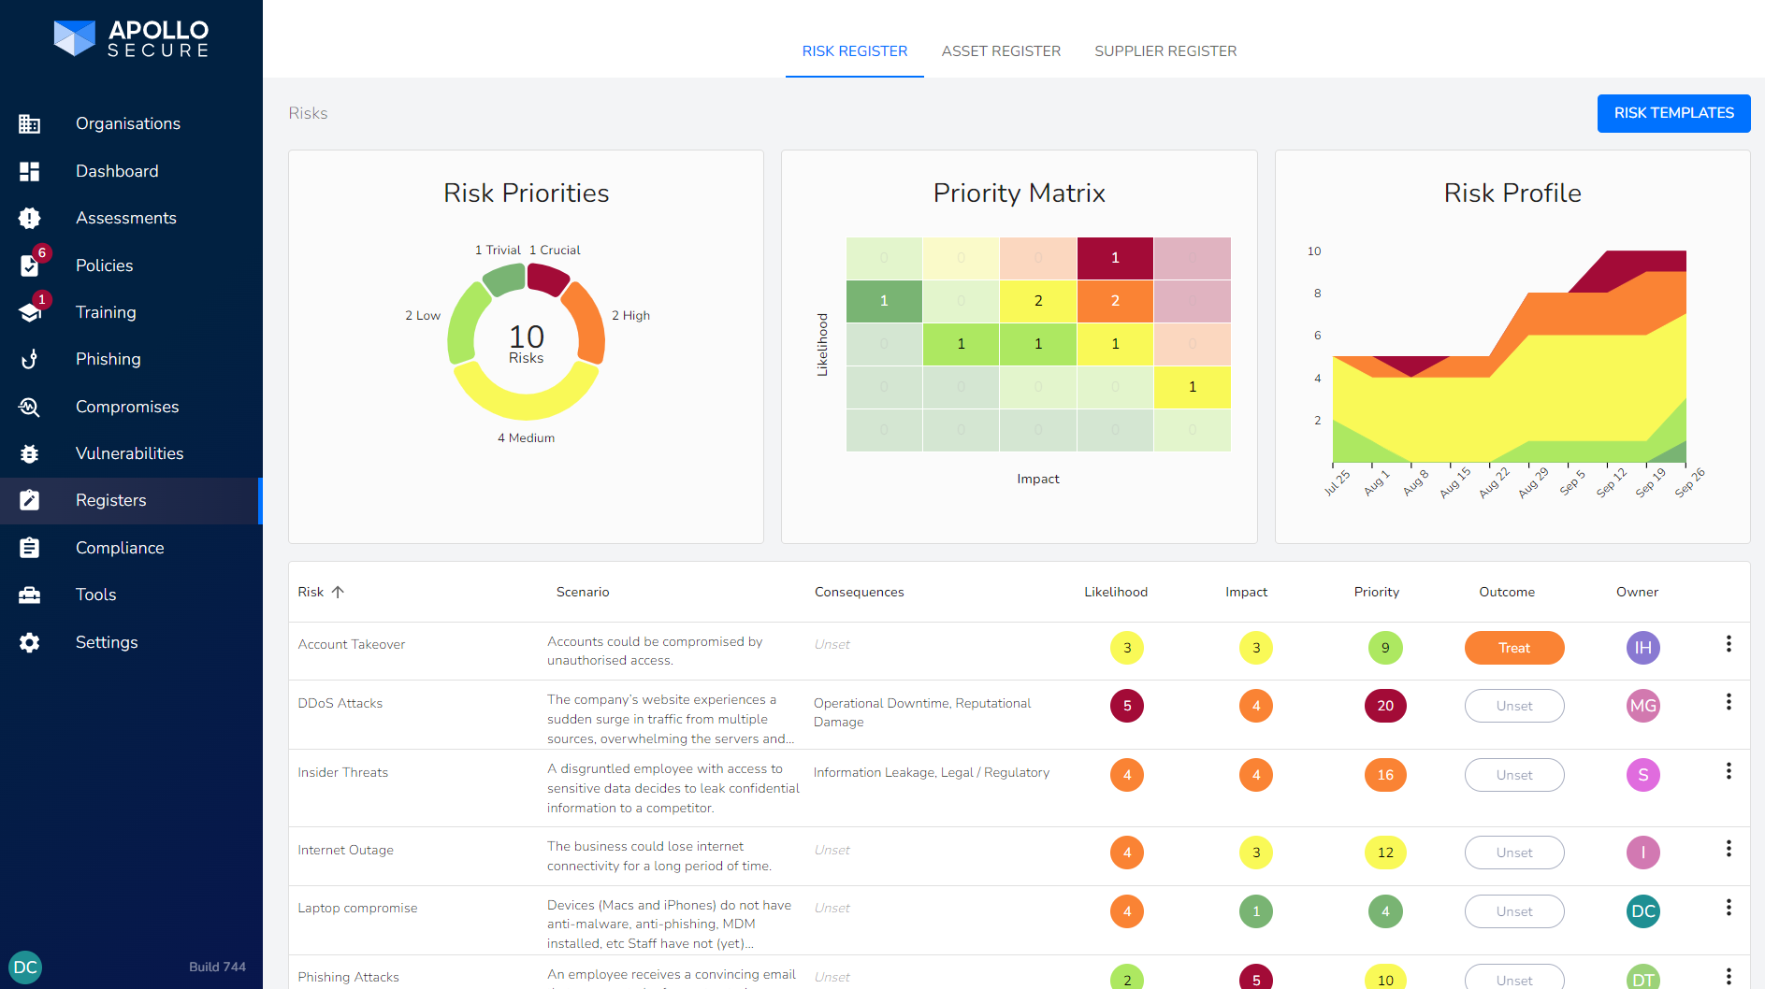Open the Organisations section
The width and height of the screenshot is (1765, 989).
pos(128,123)
